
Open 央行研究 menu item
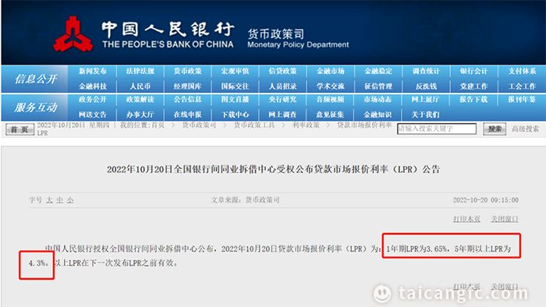click(x=282, y=100)
